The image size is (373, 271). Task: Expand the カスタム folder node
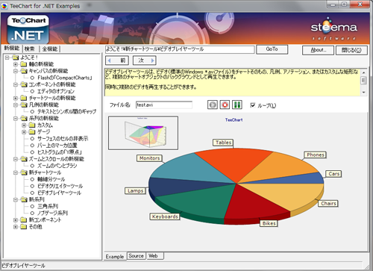(x=24, y=125)
